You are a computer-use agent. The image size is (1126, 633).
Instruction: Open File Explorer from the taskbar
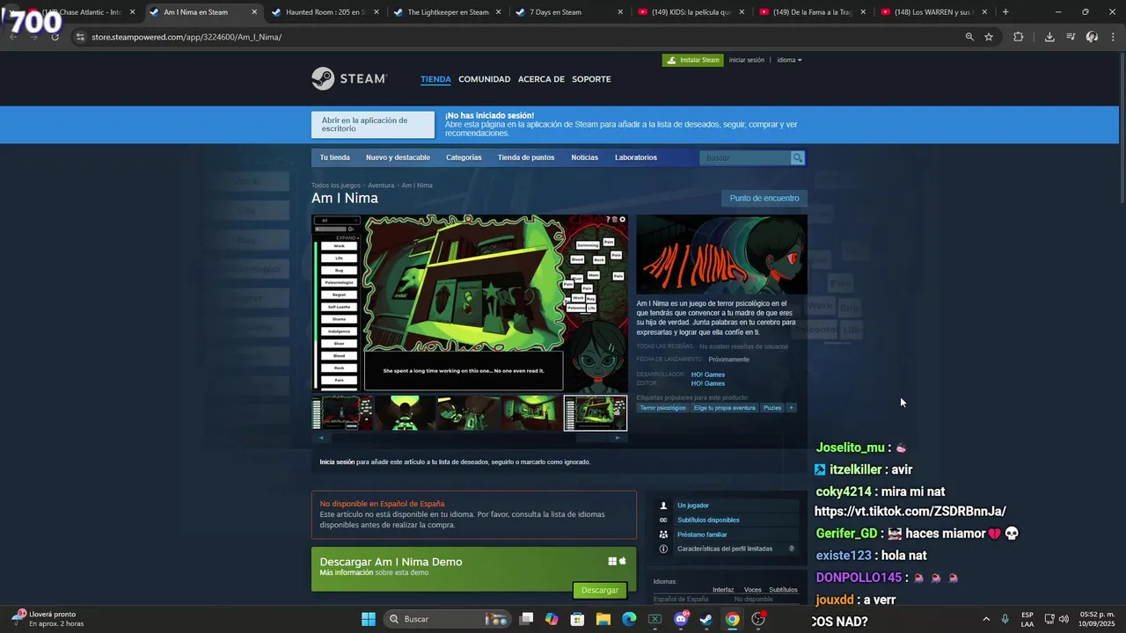coord(603,619)
